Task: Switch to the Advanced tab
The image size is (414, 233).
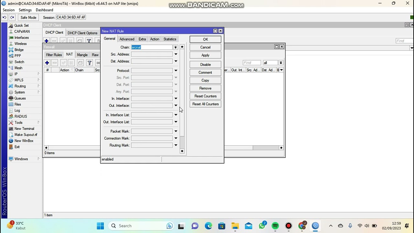Action: (127, 39)
